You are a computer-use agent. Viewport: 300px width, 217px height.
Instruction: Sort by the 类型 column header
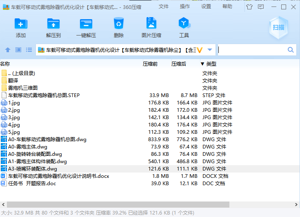[x=211, y=64]
